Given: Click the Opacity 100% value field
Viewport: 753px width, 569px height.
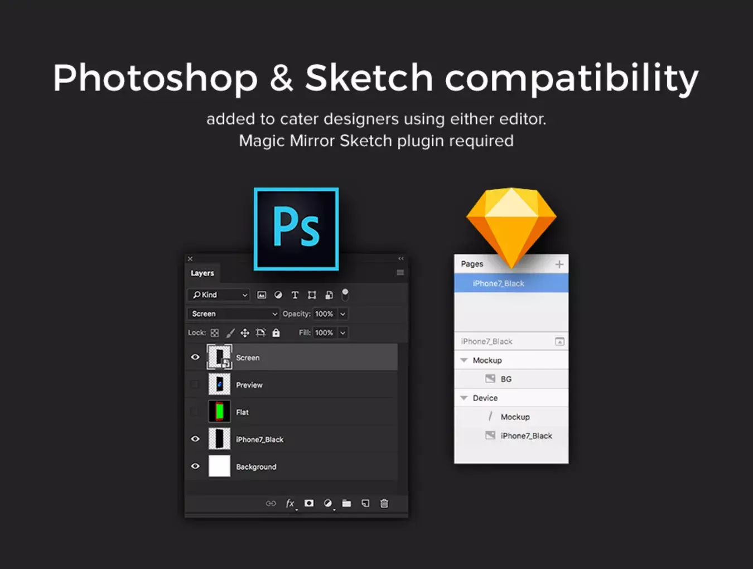Looking at the screenshot, I should click(325, 314).
